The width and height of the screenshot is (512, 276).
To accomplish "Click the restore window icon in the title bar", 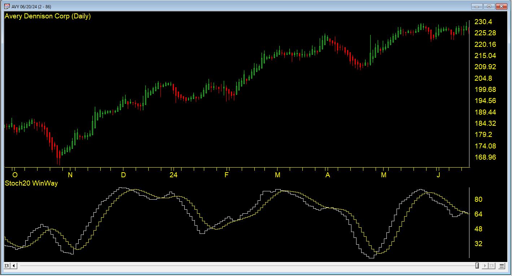I will click(x=489, y=6).
